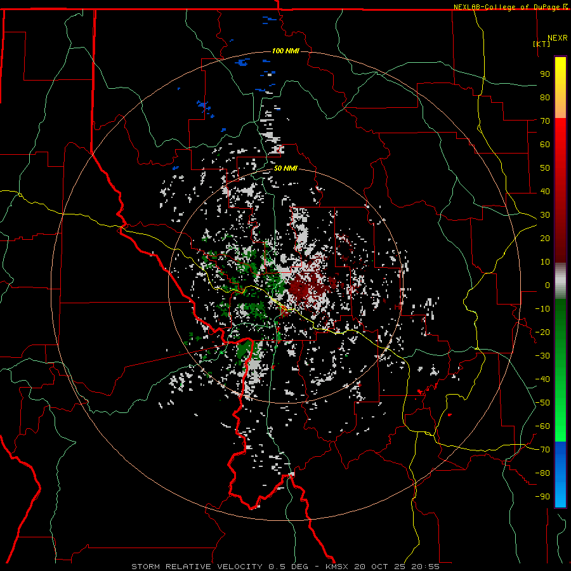Click the 0.5 DEG elevation text
The height and width of the screenshot is (571, 571).
288,567
